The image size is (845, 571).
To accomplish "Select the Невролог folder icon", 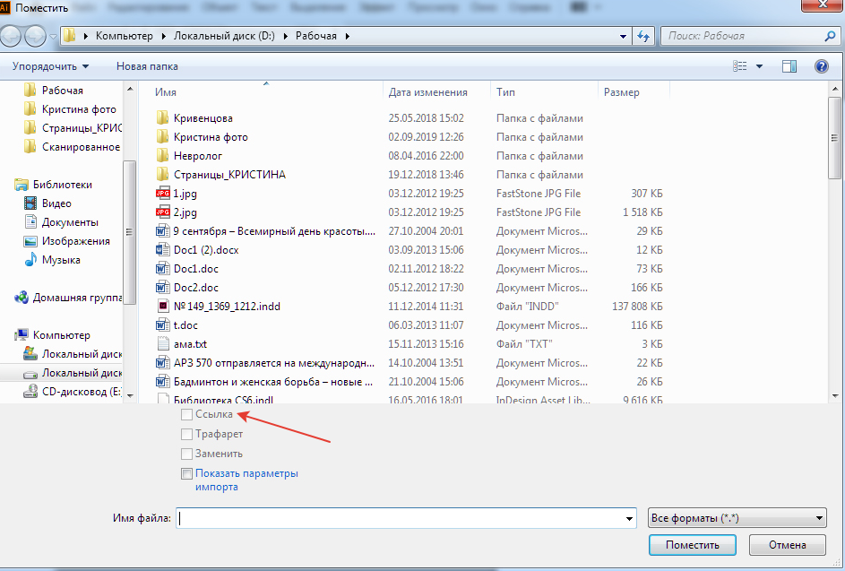I will pos(162,155).
